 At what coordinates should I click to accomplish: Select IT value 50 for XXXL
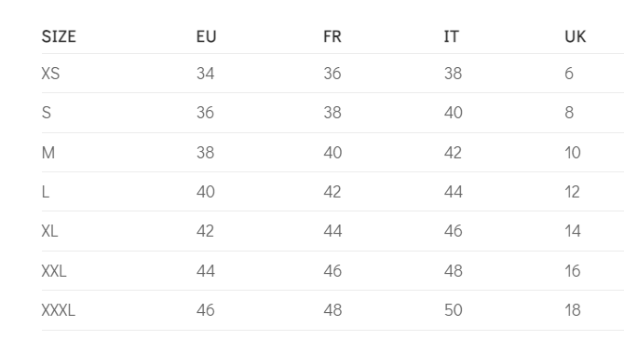pos(454,310)
